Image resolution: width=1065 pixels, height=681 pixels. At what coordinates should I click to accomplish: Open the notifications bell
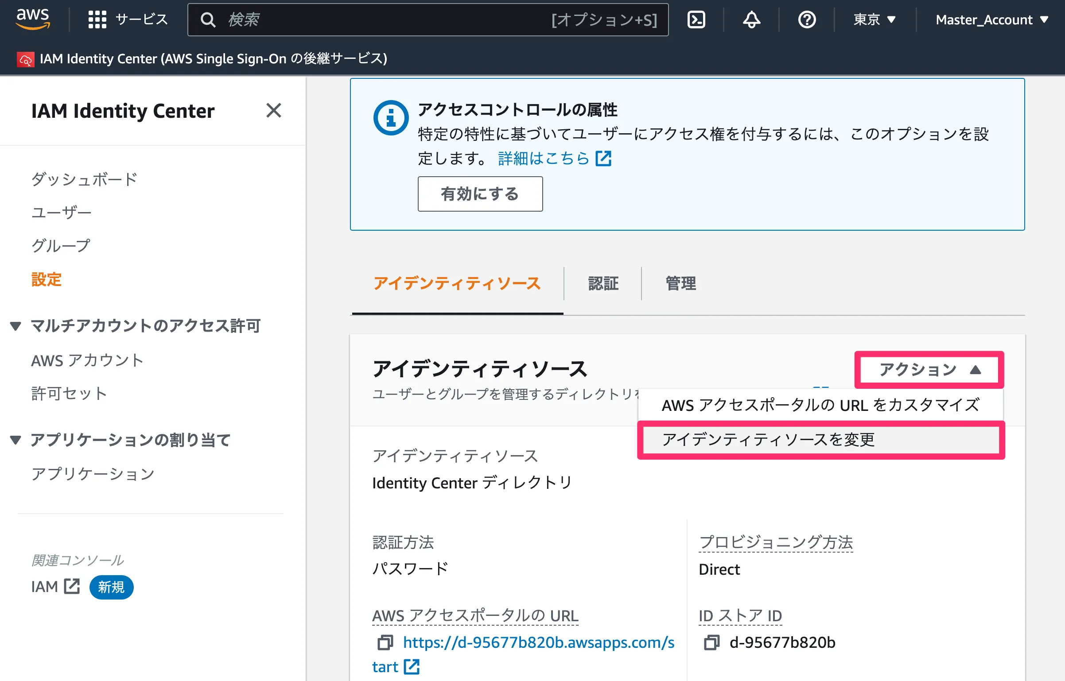pyautogui.click(x=751, y=19)
